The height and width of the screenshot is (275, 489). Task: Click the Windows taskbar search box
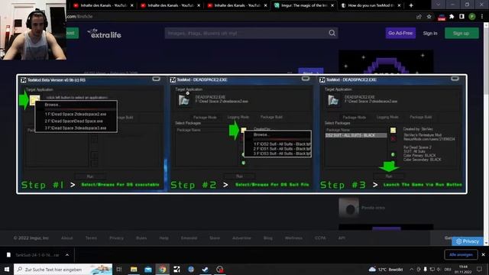(63, 270)
